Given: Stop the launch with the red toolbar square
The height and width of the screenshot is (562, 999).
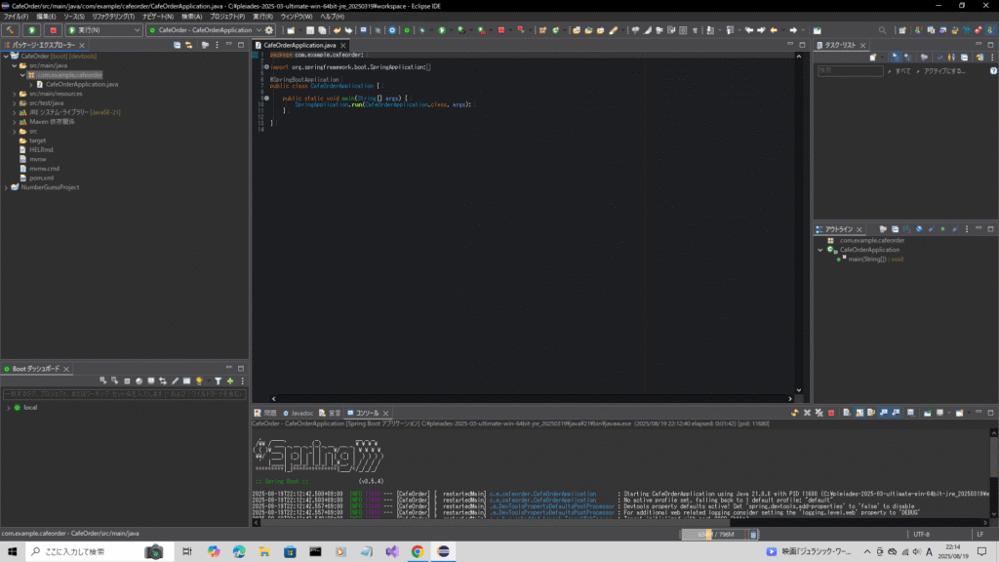Looking at the screenshot, I should 53,30.
